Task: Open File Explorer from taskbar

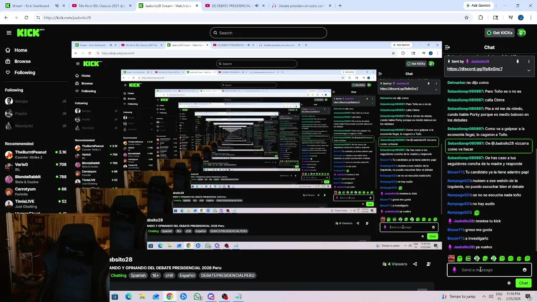Action: [142, 297]
